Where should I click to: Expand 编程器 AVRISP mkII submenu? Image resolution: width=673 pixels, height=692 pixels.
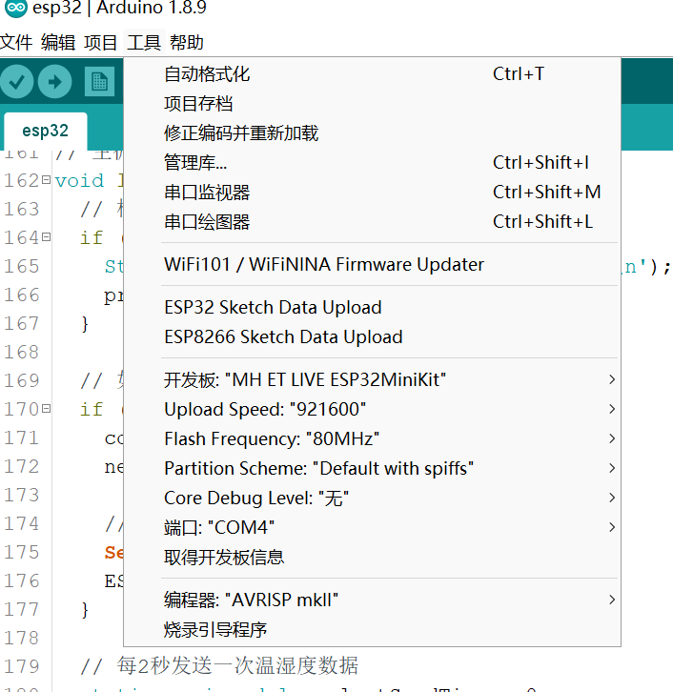click(372, 600)
